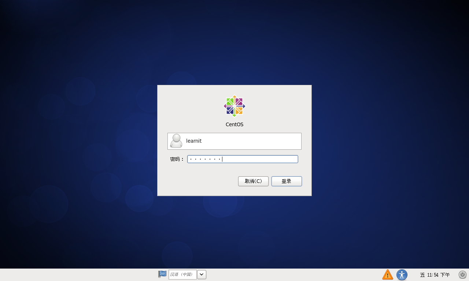
Task: Focus the 密码 password input field
Action: point(243,159)
